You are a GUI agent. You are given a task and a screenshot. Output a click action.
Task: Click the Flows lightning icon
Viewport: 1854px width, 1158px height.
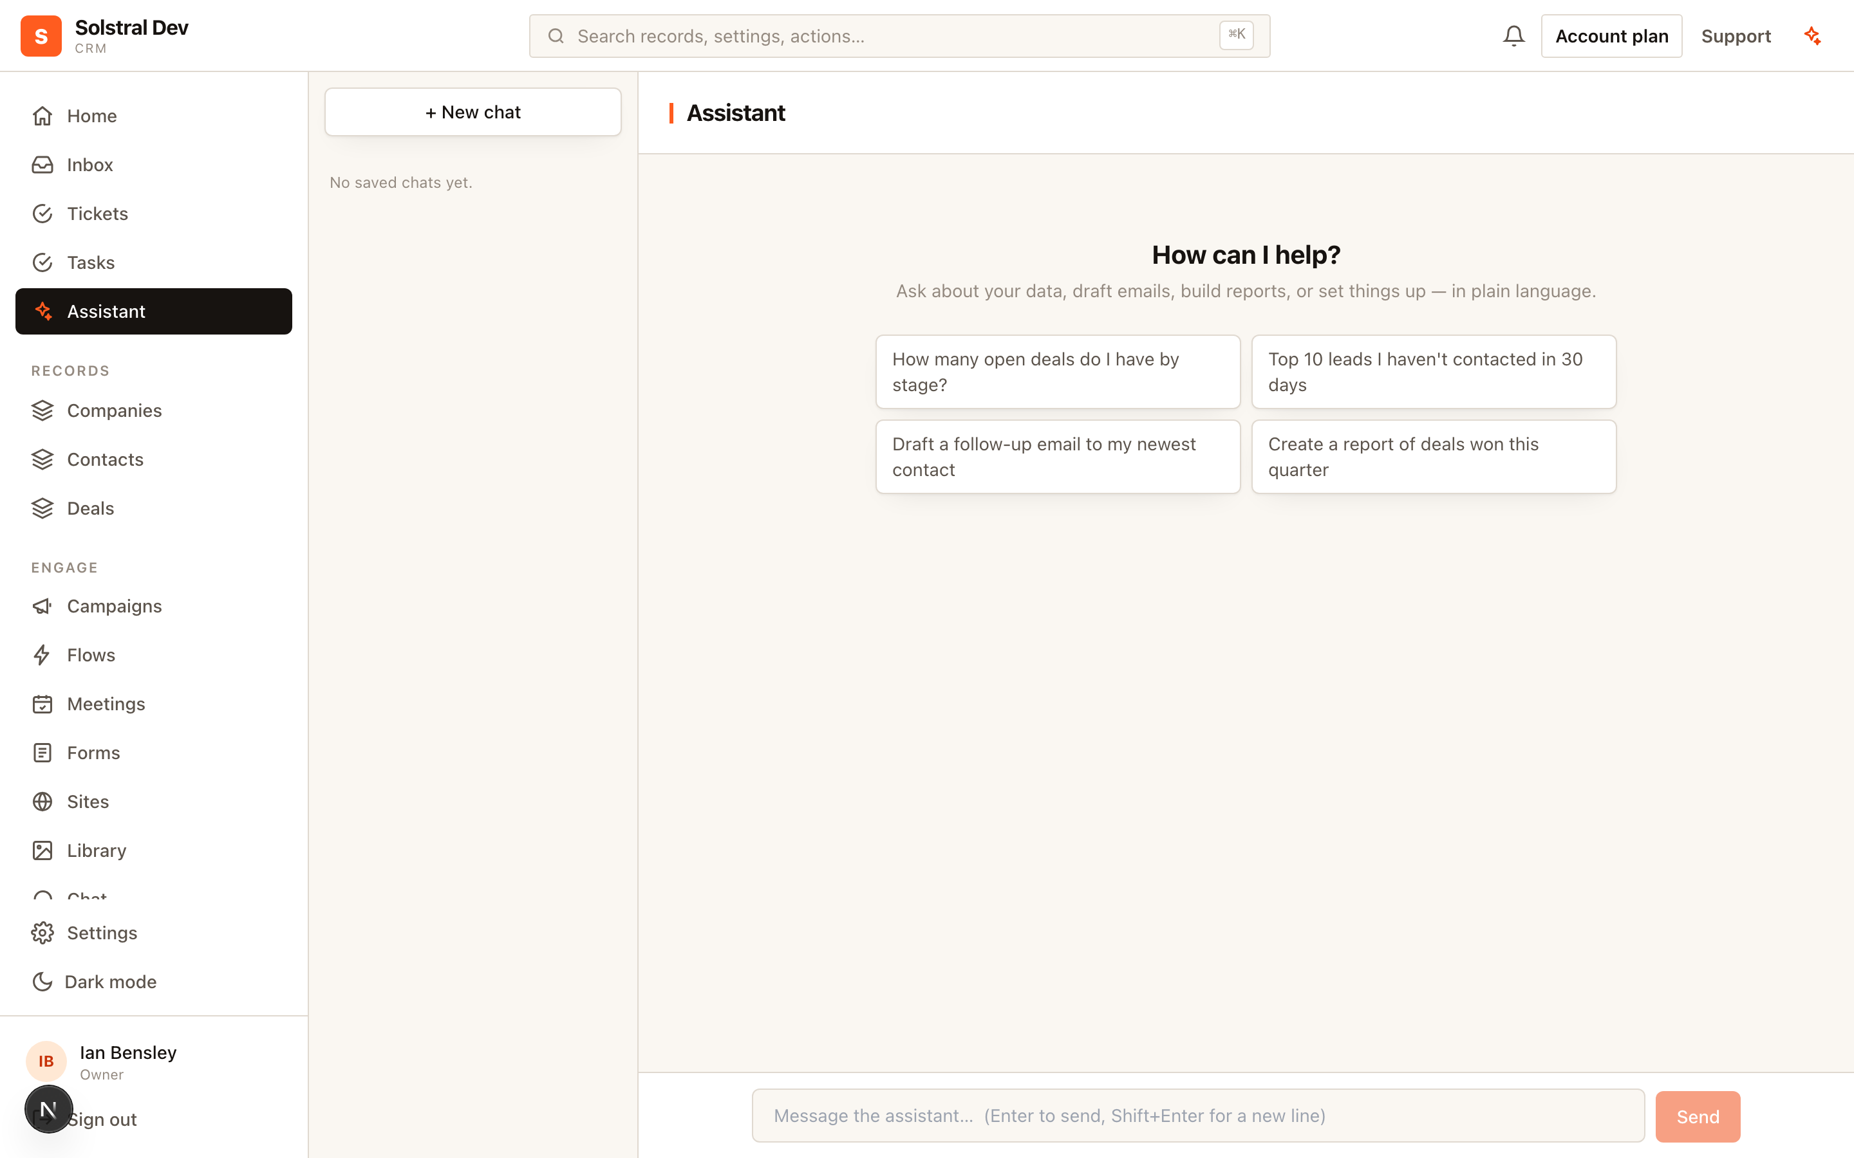coord(43,655)
